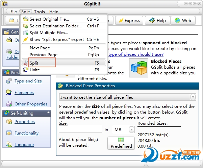Click the Type and Size icon

[9, 81]
